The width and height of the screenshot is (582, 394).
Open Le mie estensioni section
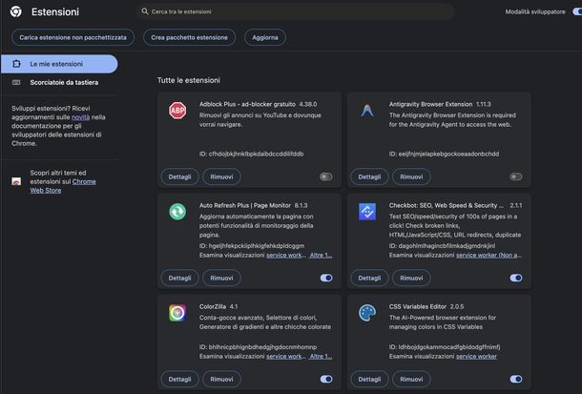tap(59, 64)
